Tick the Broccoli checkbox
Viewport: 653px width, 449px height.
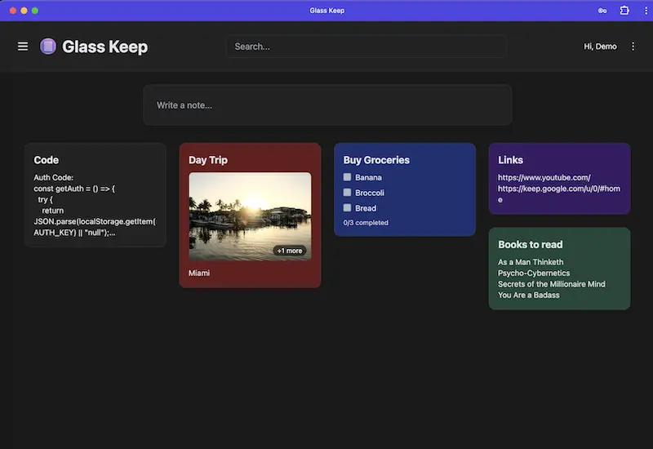348,193
